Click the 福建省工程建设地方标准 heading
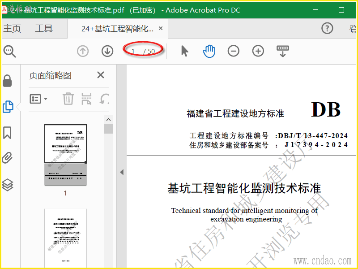 click(x=235, y=113)
